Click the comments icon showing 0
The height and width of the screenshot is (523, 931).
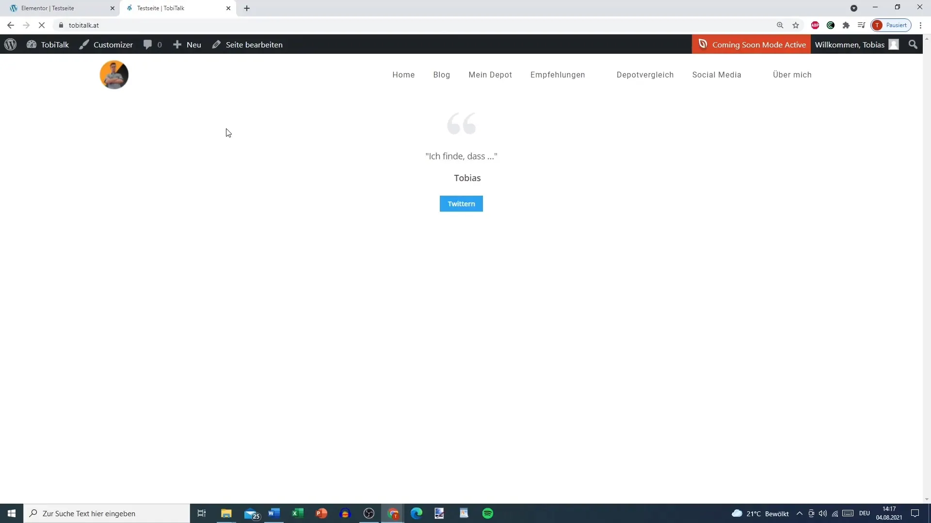point(152,44)
